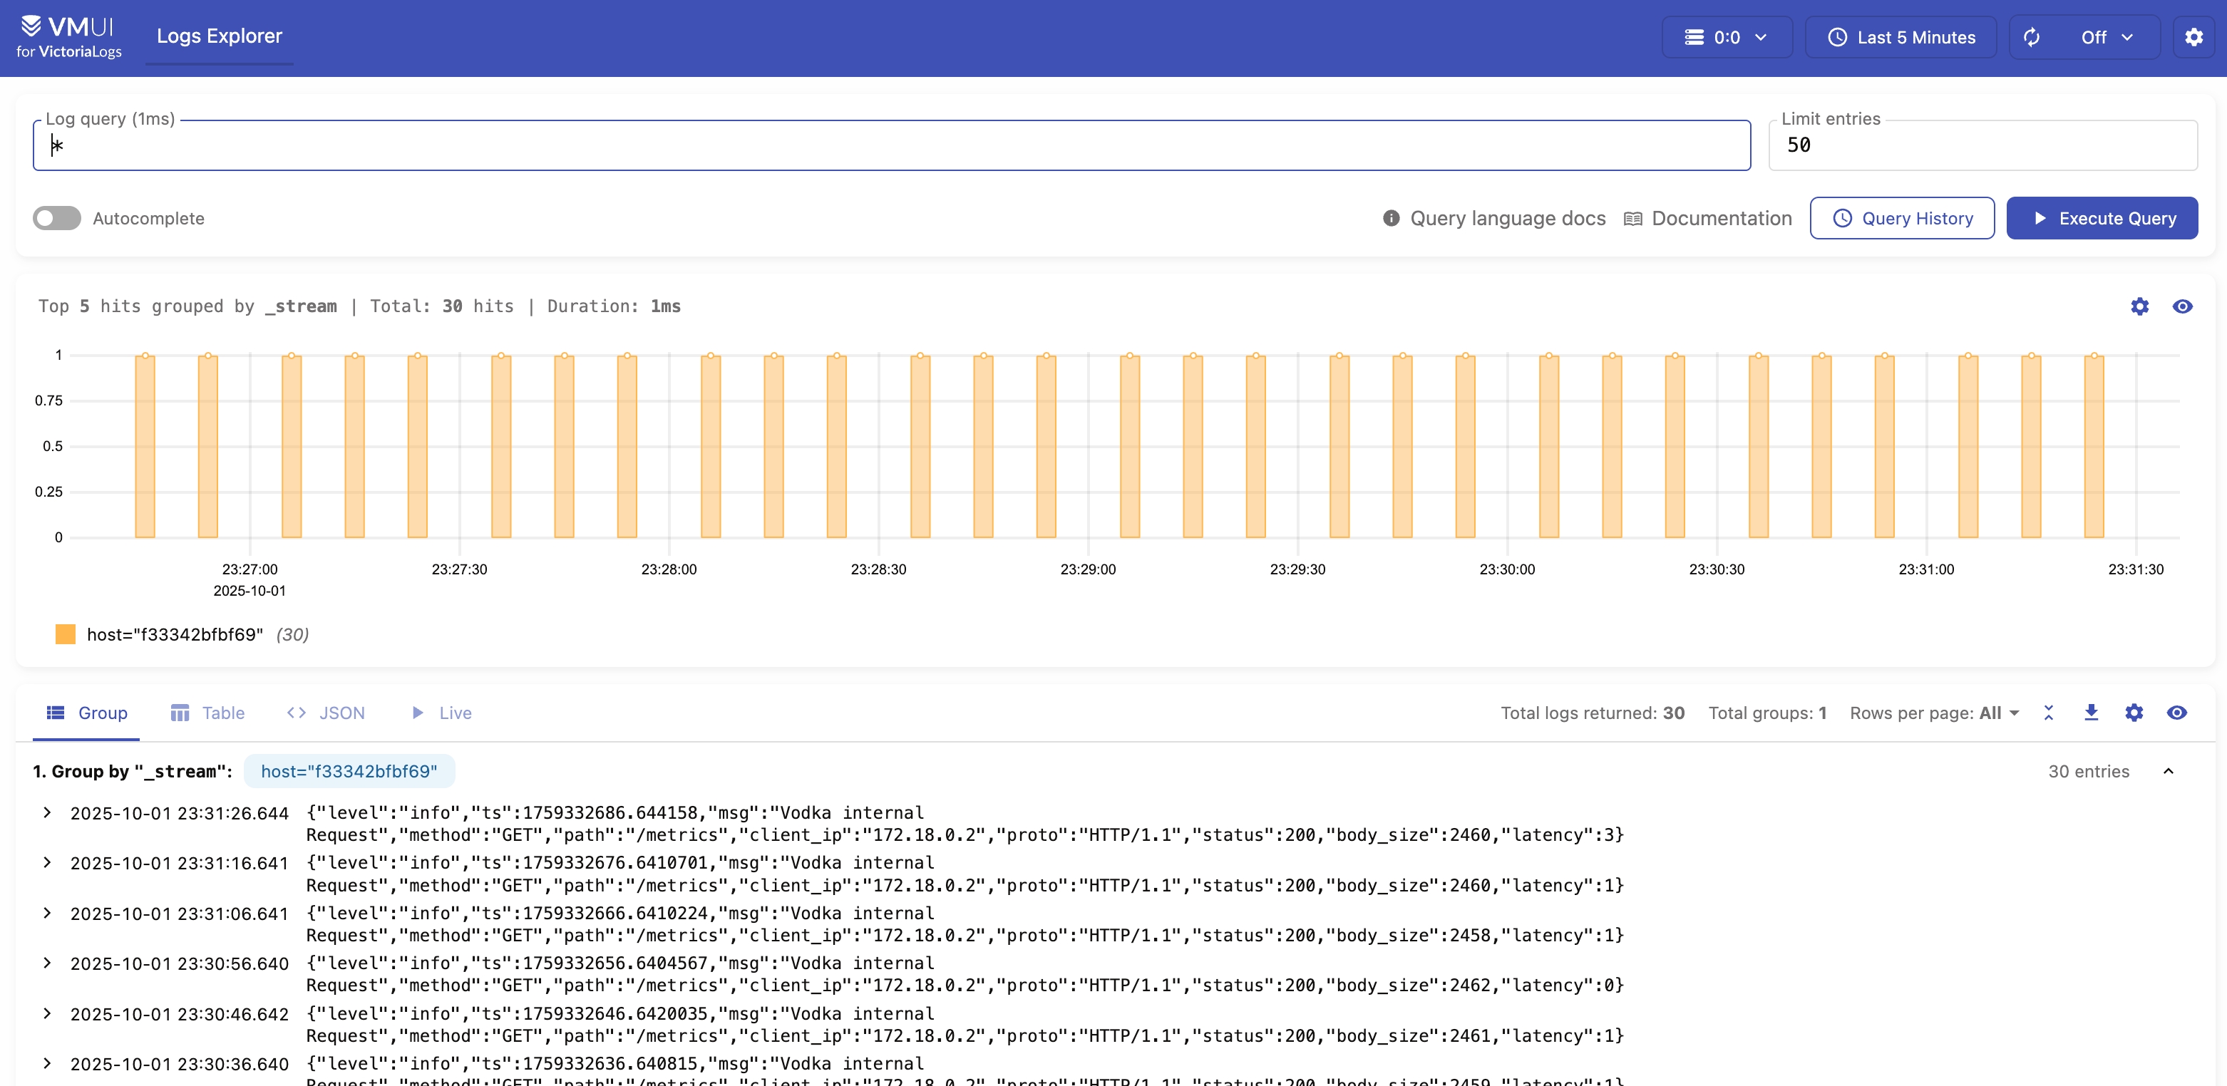This screenshot has width=2227, height=1086.
Task: Open the 0:0 tenant dropdown
Action: pyautogui.click(x=1727, y=37)
